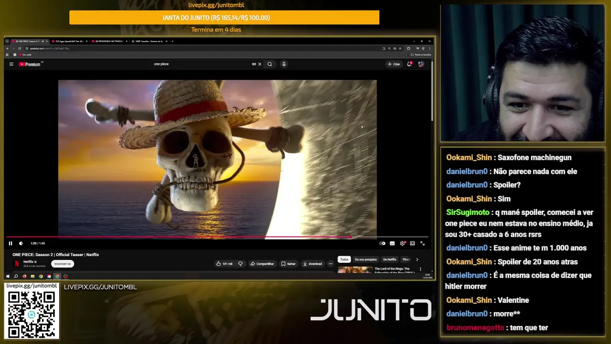Open the Netflix channel name link

[x=28, y=262]
